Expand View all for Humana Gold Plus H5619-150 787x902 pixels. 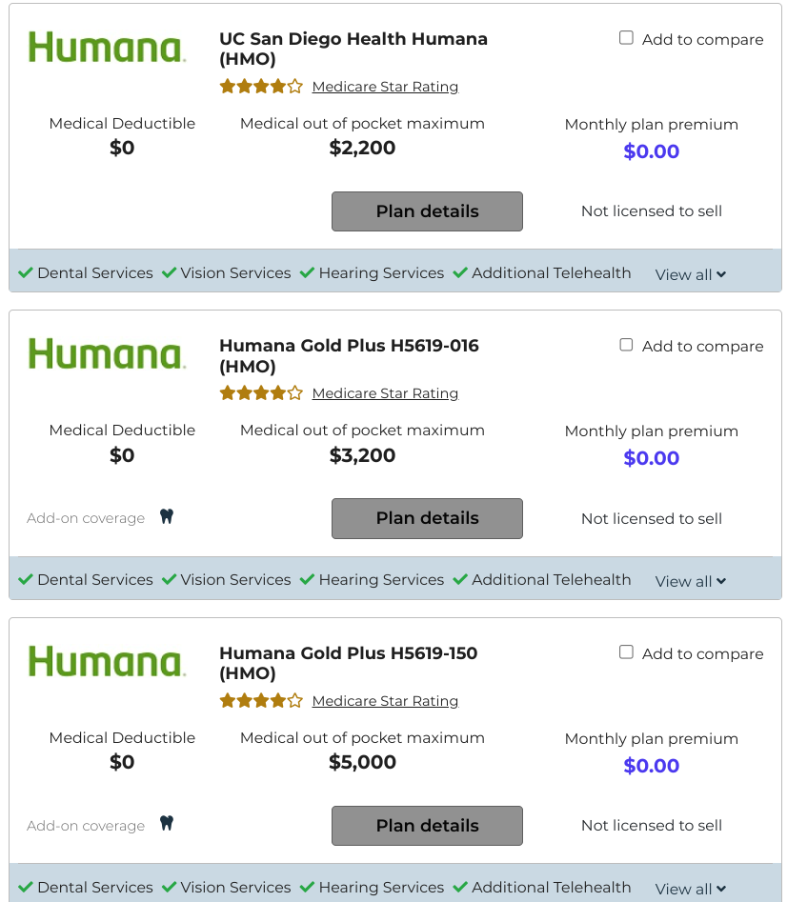click(690, 888)
